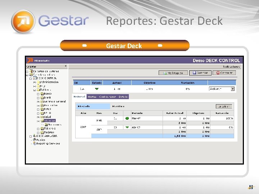Close the Carpetas side panel
This screenshot has height=194, width=259.
point(66,66)
